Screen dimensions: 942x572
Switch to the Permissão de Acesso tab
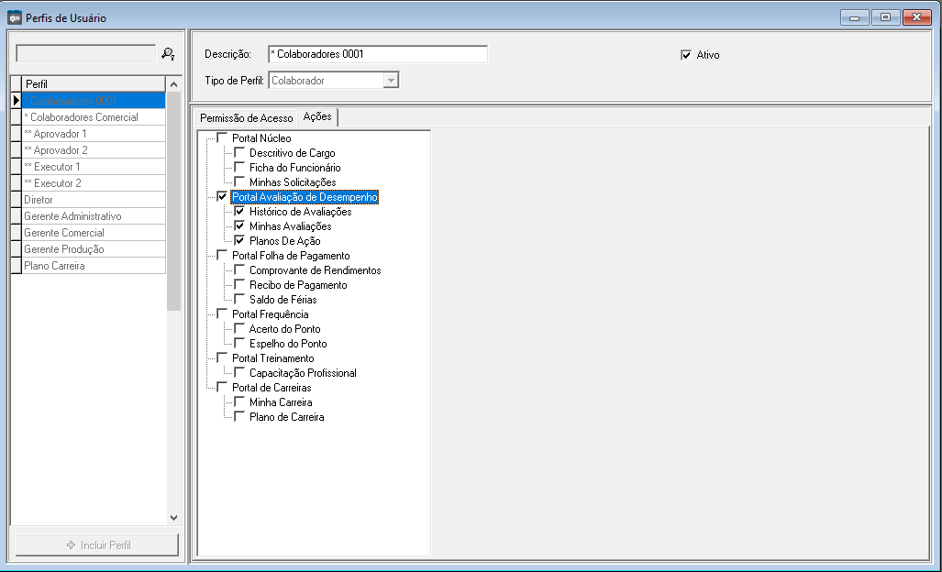click(x=246, y=118)
